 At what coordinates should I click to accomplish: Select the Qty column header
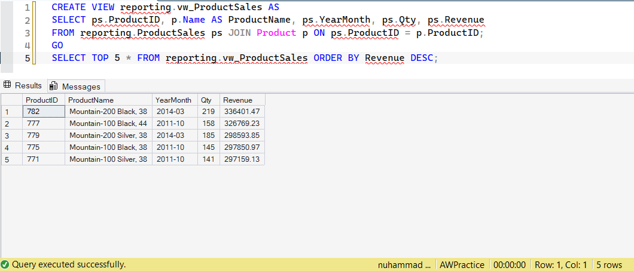point(209,100)
